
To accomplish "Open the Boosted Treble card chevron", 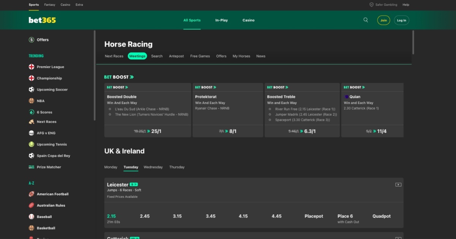I will point(286,87).
